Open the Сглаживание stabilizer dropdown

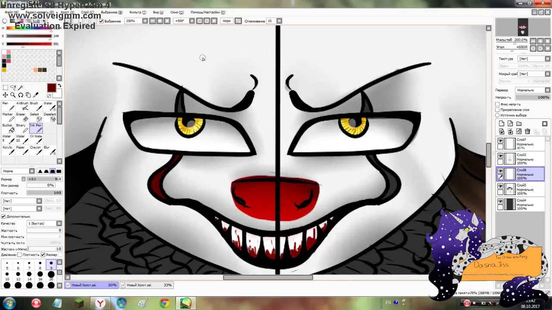274,21
